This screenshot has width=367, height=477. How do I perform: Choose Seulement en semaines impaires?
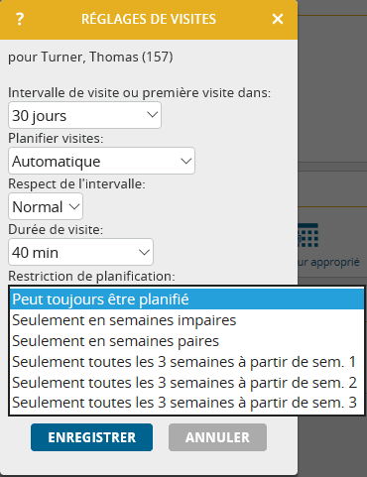pos(186,320)
